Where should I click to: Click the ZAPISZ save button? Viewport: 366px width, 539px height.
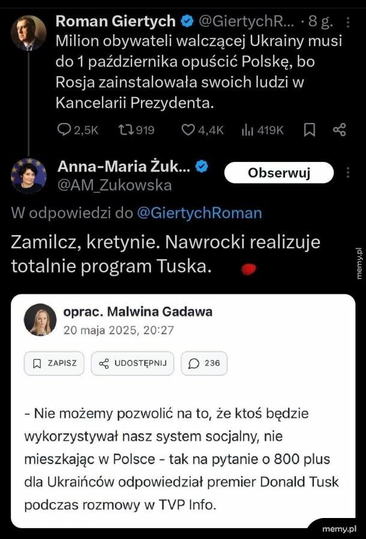point(54,363)
